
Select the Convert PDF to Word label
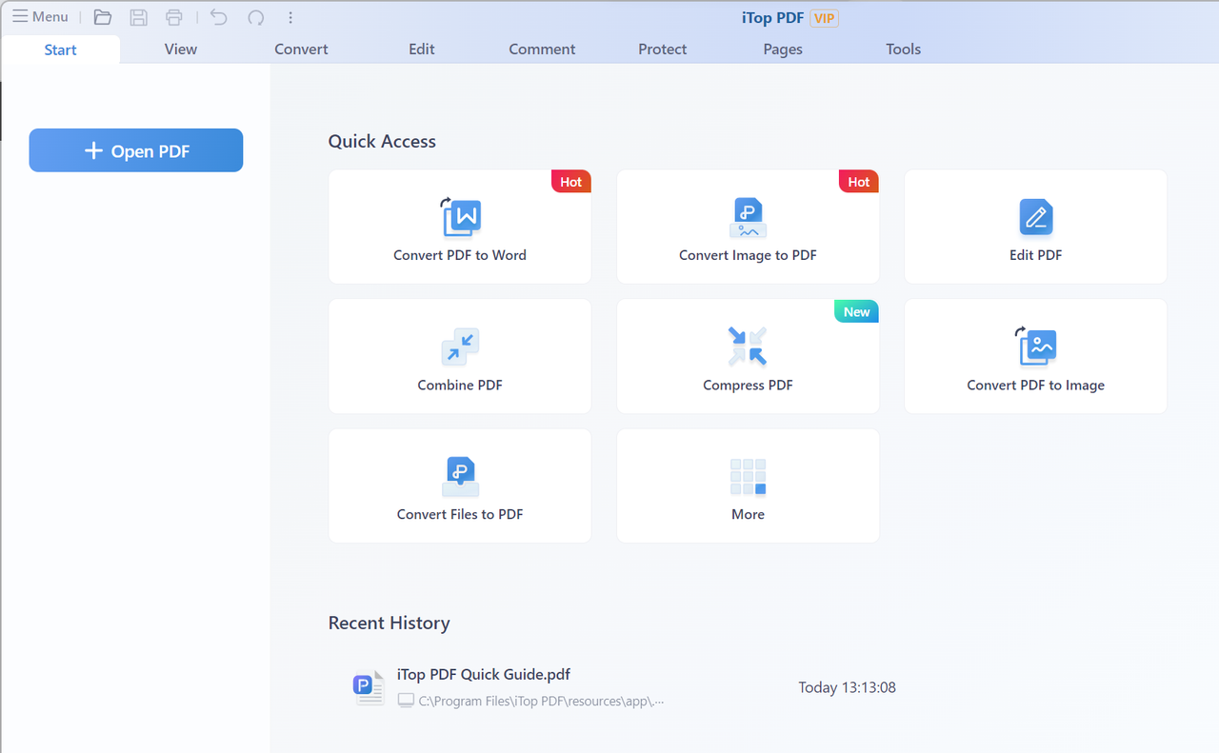coord(460,255)
